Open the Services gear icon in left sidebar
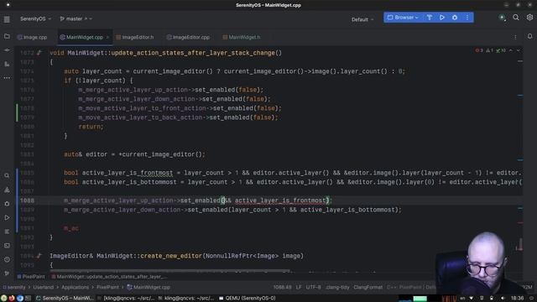 pyautogui.click(x=7, y=204)
